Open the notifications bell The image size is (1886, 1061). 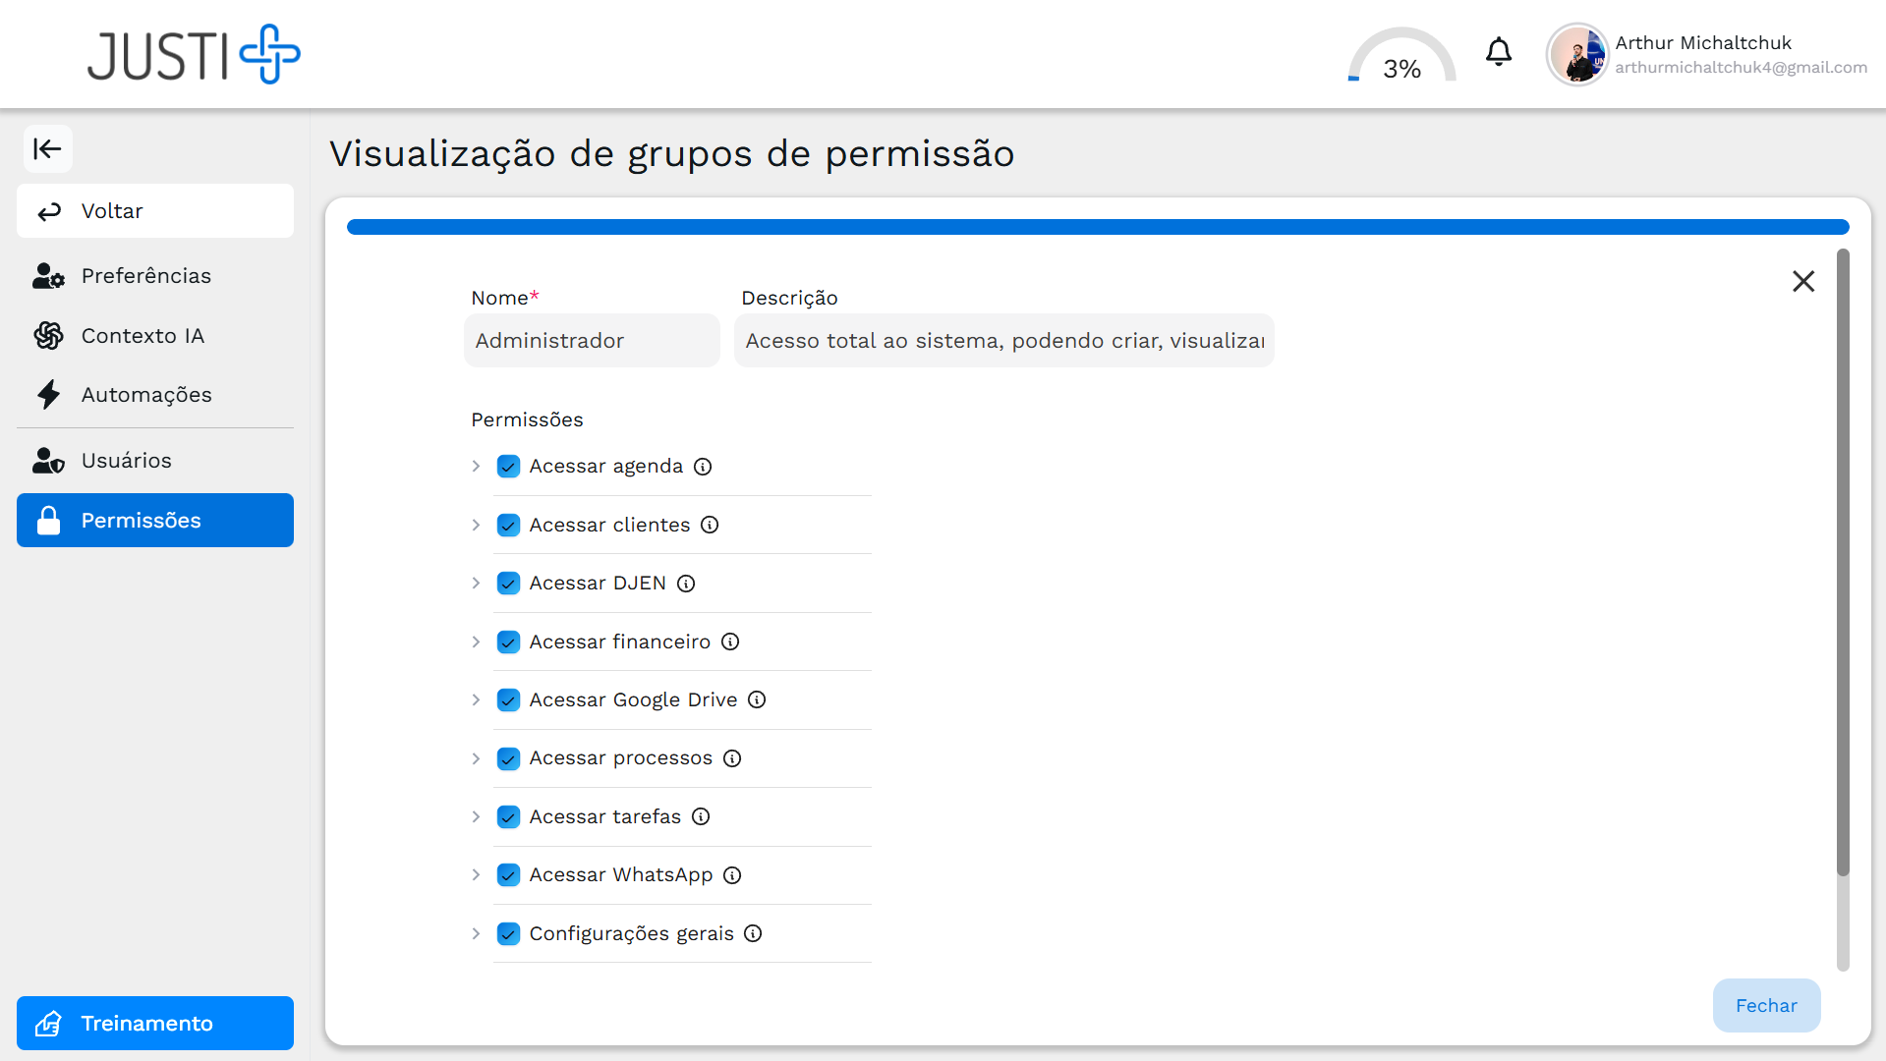(x=1498, y=52)
